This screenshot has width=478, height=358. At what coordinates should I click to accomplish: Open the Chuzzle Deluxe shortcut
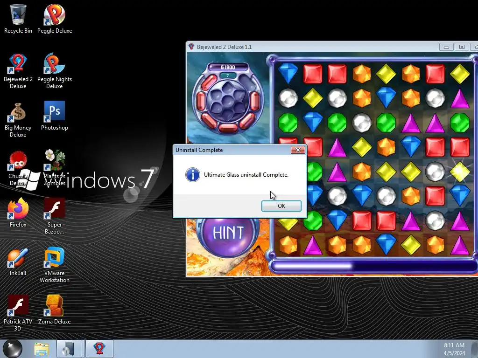(18, 168)
